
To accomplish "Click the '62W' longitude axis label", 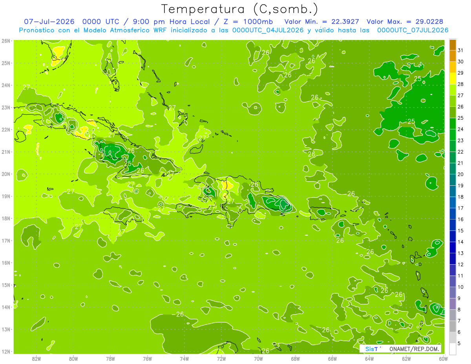I will pyautogui.click(x=406, y=359).
